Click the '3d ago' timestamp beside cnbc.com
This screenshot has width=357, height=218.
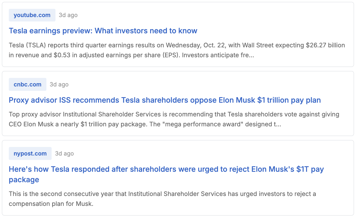coord(59,85)
